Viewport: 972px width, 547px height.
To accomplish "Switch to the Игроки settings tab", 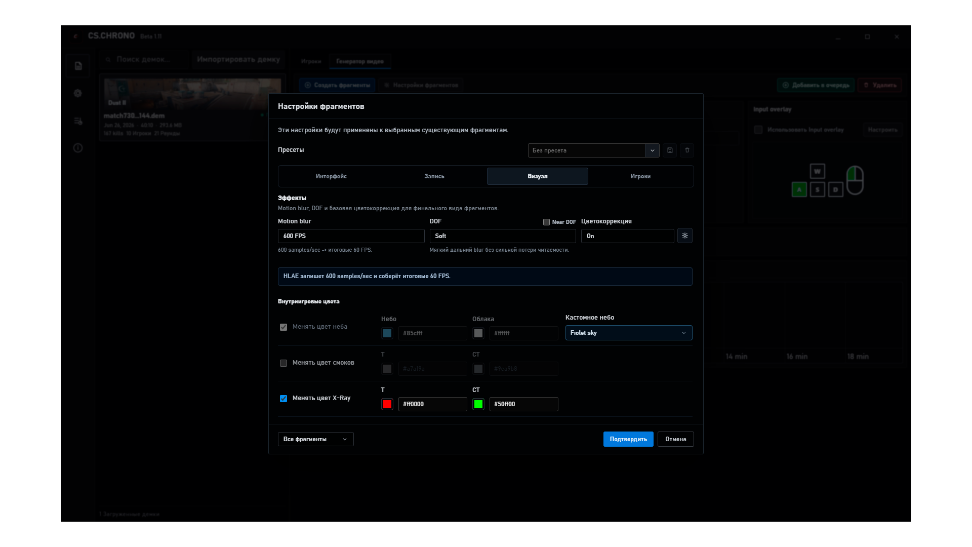I will [640, 176].
